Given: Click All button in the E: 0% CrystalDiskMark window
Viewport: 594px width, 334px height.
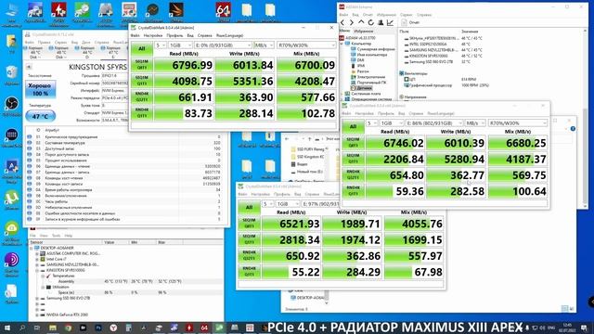Looking at the screenshot, I should tap(142, 48).
